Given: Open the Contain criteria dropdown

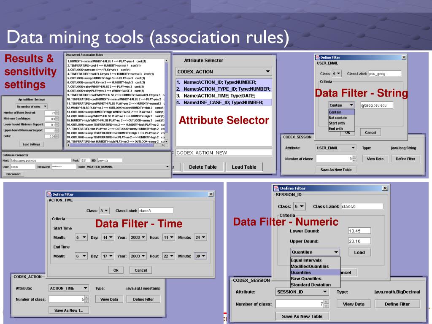Looking at the screenshot, I should click(341, 105).
